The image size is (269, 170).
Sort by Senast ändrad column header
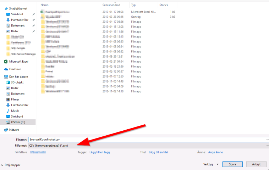point(112,5)
